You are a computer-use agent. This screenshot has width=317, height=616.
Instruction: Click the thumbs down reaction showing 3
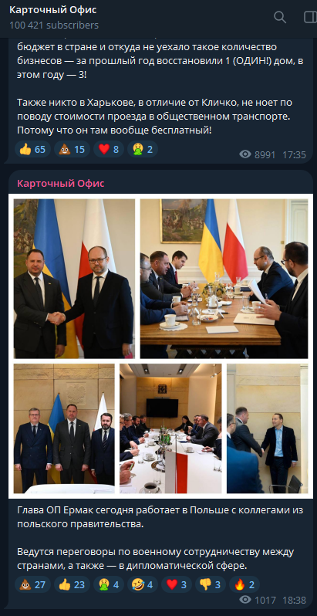click(211, 584)
